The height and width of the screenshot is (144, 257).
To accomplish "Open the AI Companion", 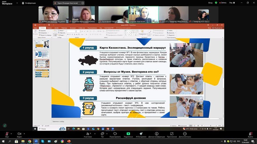I will [141, 134].
